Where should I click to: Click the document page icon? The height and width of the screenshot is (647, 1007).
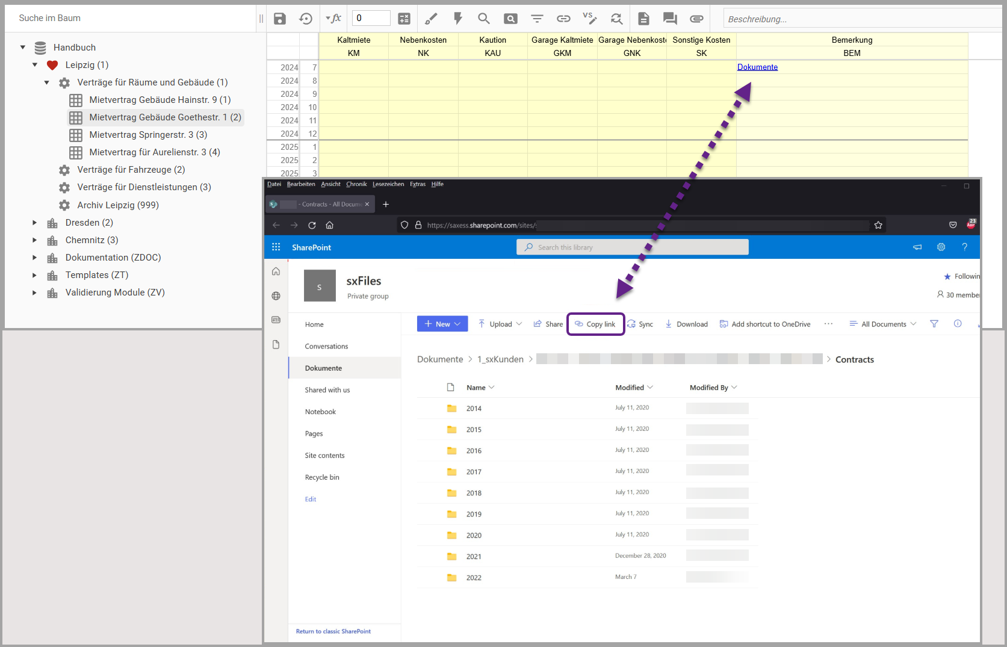point(643,19)
